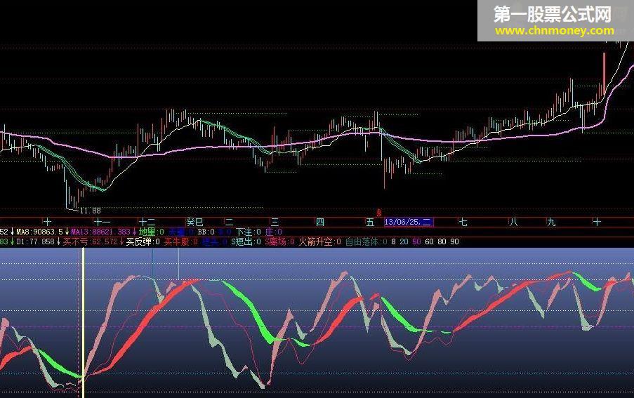Click the BB:0 indicator label

206,232
